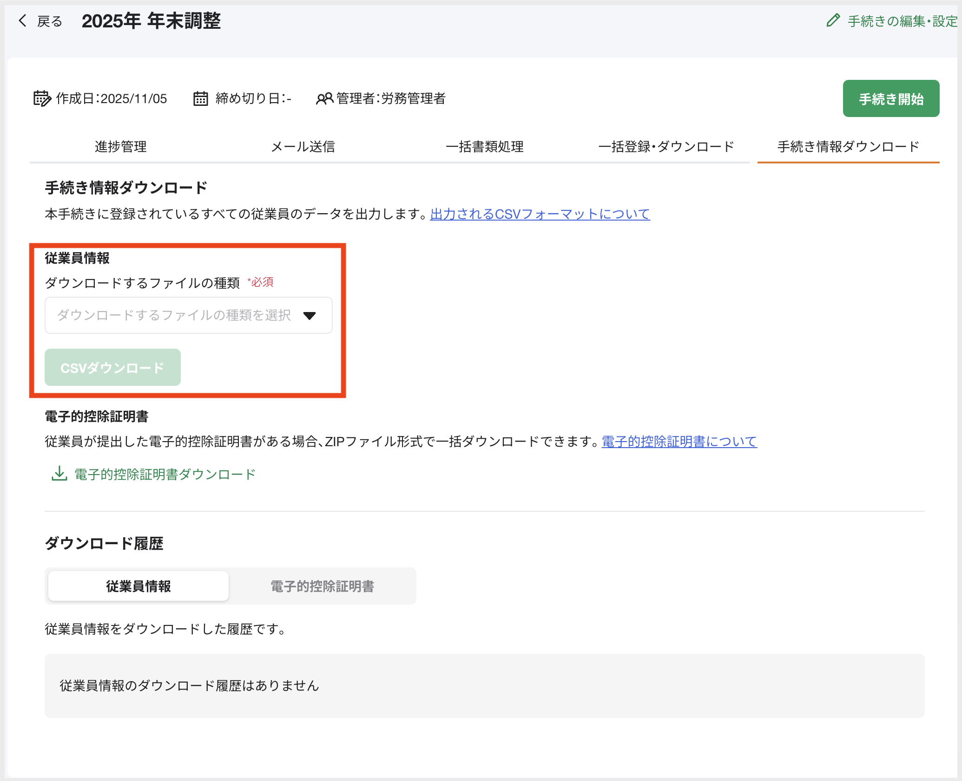Click the calendar icon beside 締め切り日

click(x=200, y=98)
